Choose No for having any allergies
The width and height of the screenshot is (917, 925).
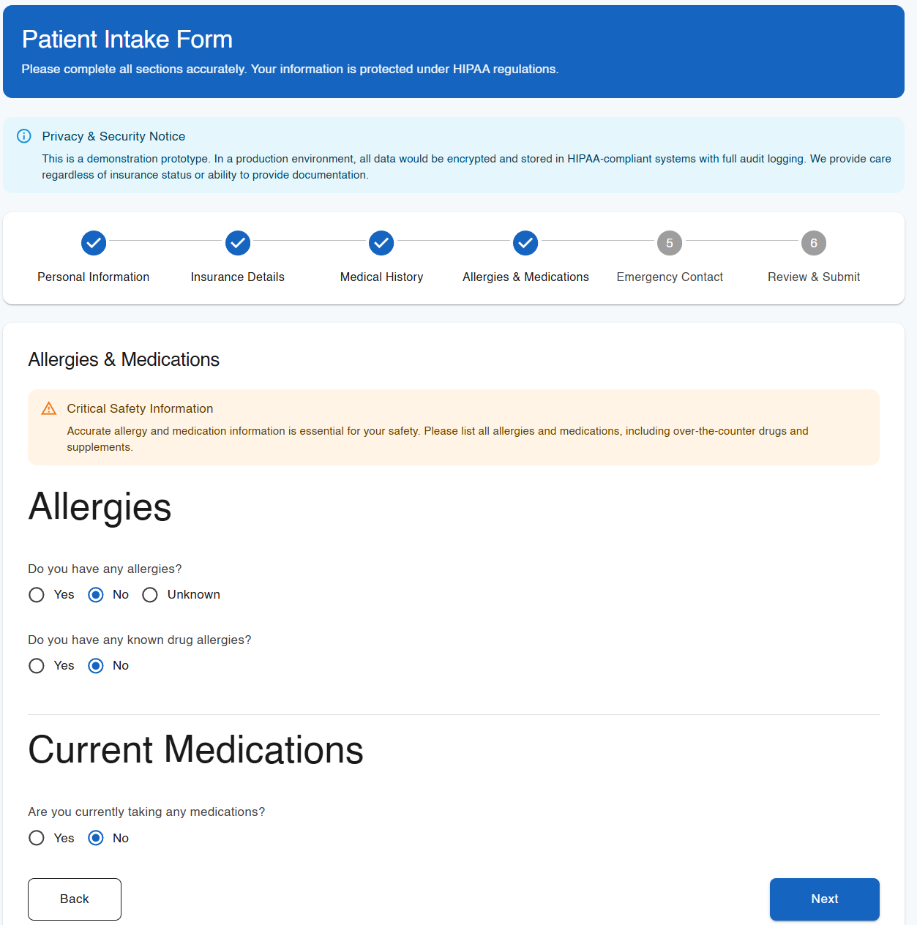pyautogui.click(x=96, y=595)
